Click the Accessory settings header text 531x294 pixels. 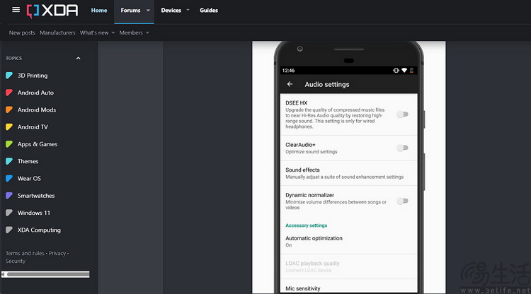pyautogui.click(x=306, y=225)
